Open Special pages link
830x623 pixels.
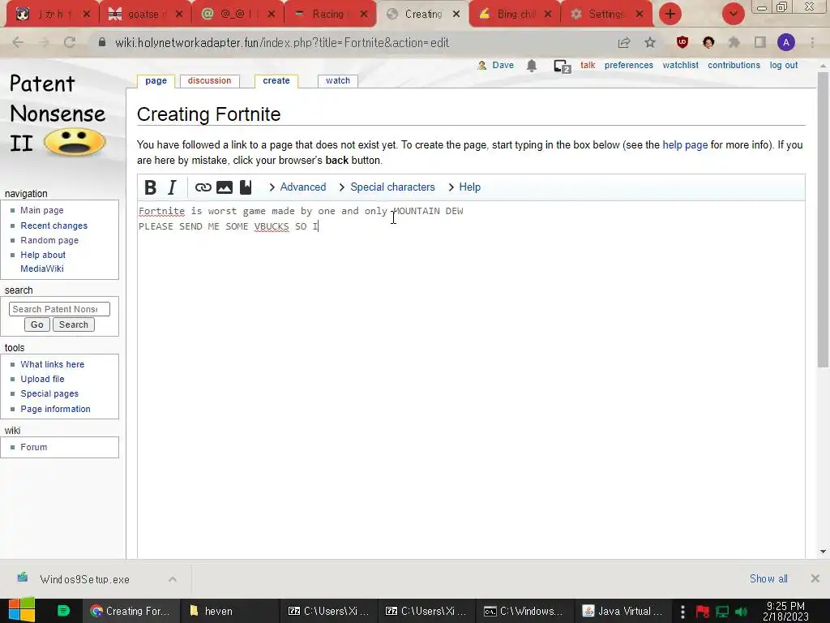49,393
